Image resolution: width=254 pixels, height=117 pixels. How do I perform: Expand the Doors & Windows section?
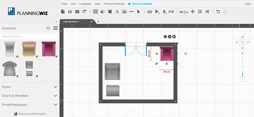pos(30,96)
